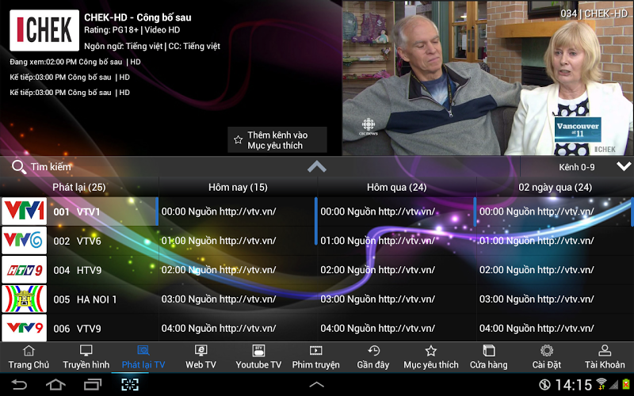
Task: Open Tài Khoản account icon
Action: coord(605,350)
